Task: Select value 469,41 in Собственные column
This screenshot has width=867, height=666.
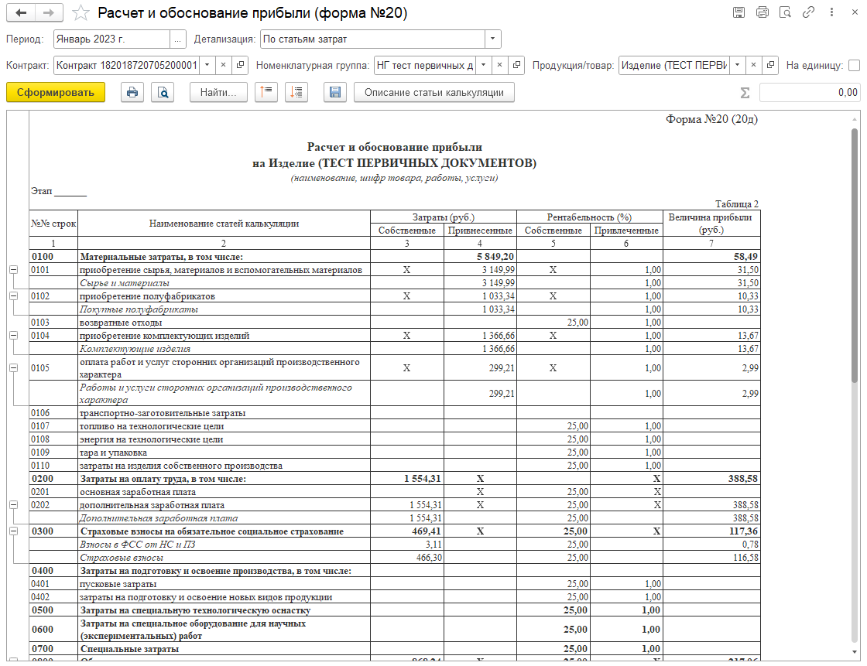Action: pyautogui.click(x=407, y=531)
